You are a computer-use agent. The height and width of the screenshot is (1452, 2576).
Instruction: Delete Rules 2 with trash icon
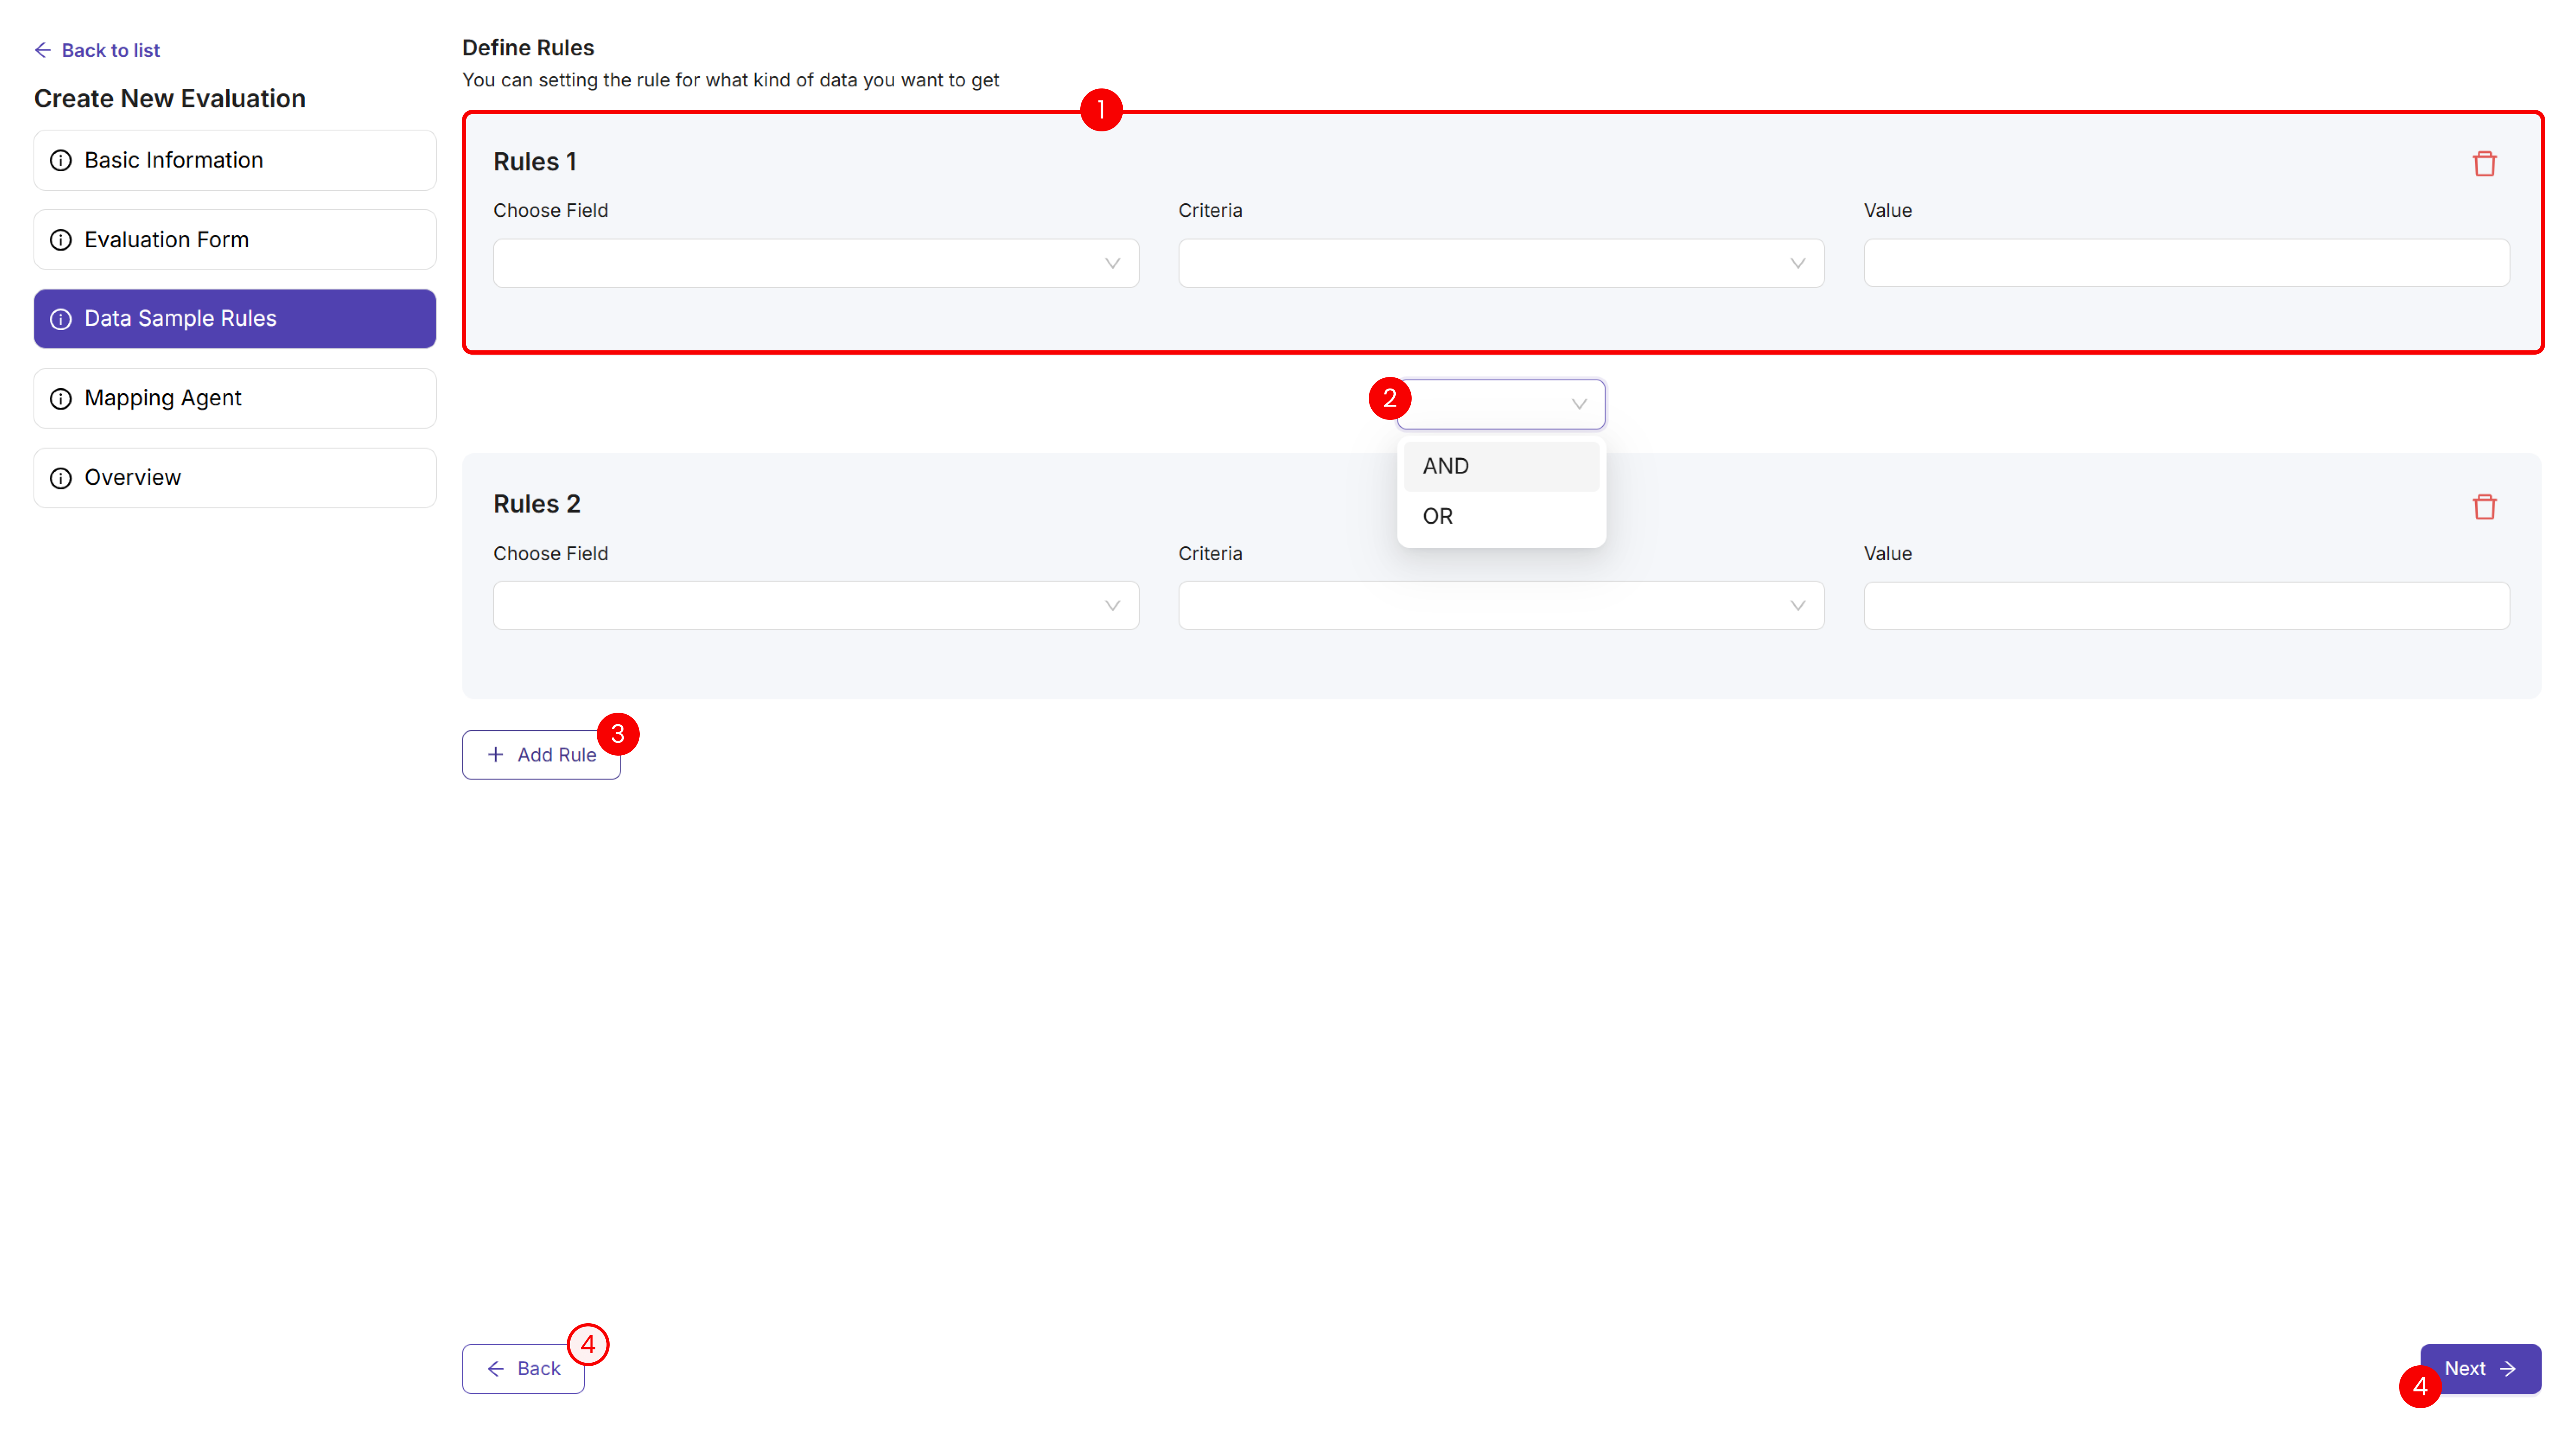click(x=2484, y=507)
